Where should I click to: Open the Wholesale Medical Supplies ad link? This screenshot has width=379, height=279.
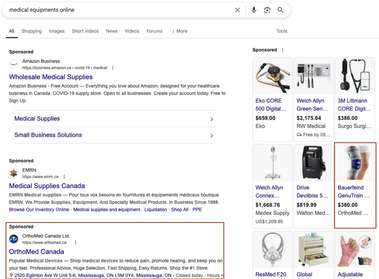click(x=51, y=77)
